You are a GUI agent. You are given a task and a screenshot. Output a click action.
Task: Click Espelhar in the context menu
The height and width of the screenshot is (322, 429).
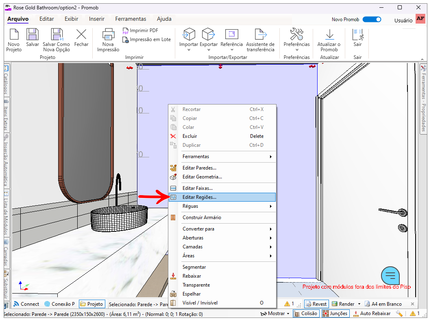point(222,294)
